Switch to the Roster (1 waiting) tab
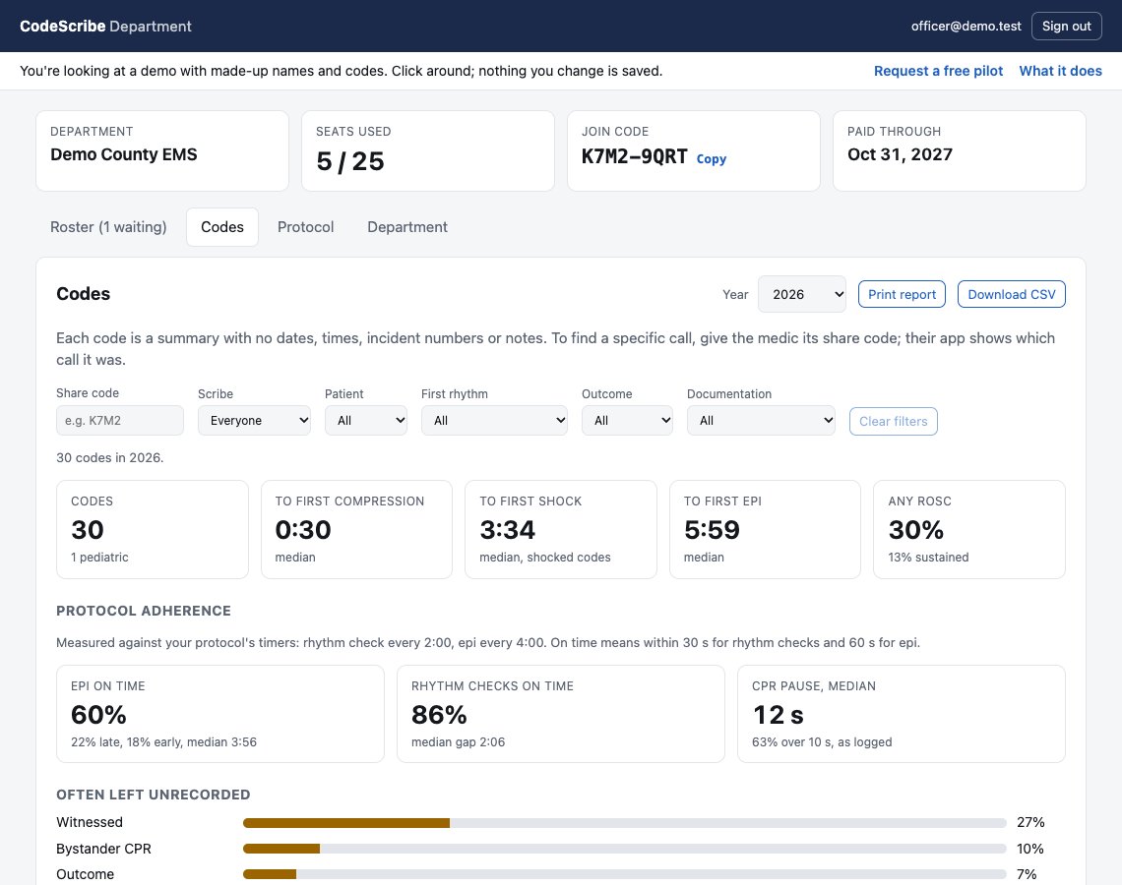Image resolution: width=1122 pixels, height=885 pixels. click(x=108, y=226)
